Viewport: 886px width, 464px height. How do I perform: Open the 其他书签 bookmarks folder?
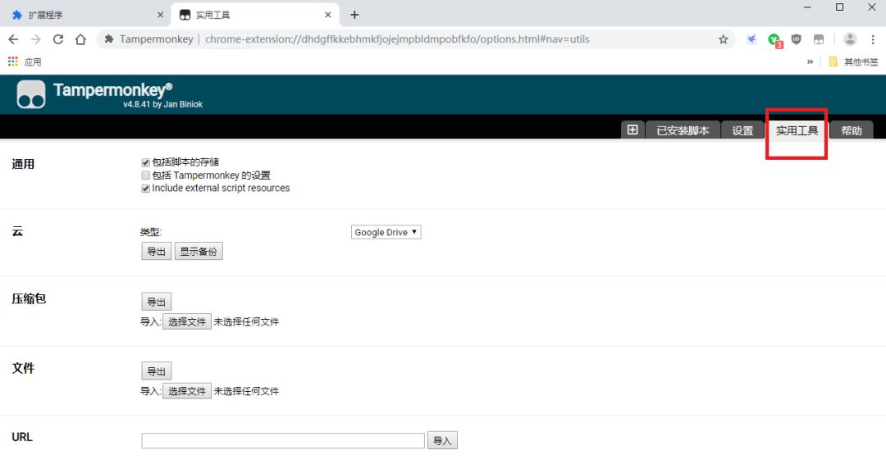pyautogui.click(x=853, y=61)
